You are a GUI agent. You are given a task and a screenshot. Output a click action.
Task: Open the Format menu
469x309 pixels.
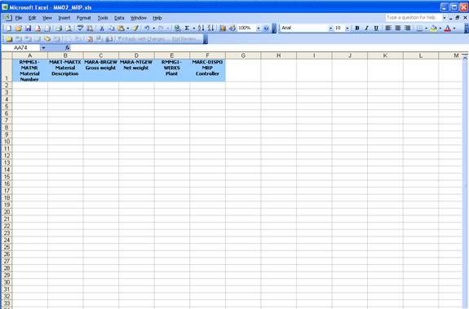click(84, 18)
